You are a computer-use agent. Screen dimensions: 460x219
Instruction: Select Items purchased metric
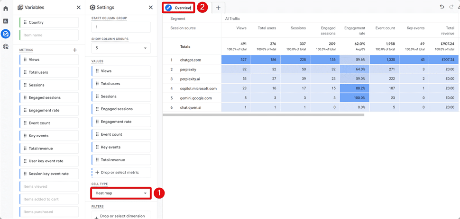tap(49, 212)
